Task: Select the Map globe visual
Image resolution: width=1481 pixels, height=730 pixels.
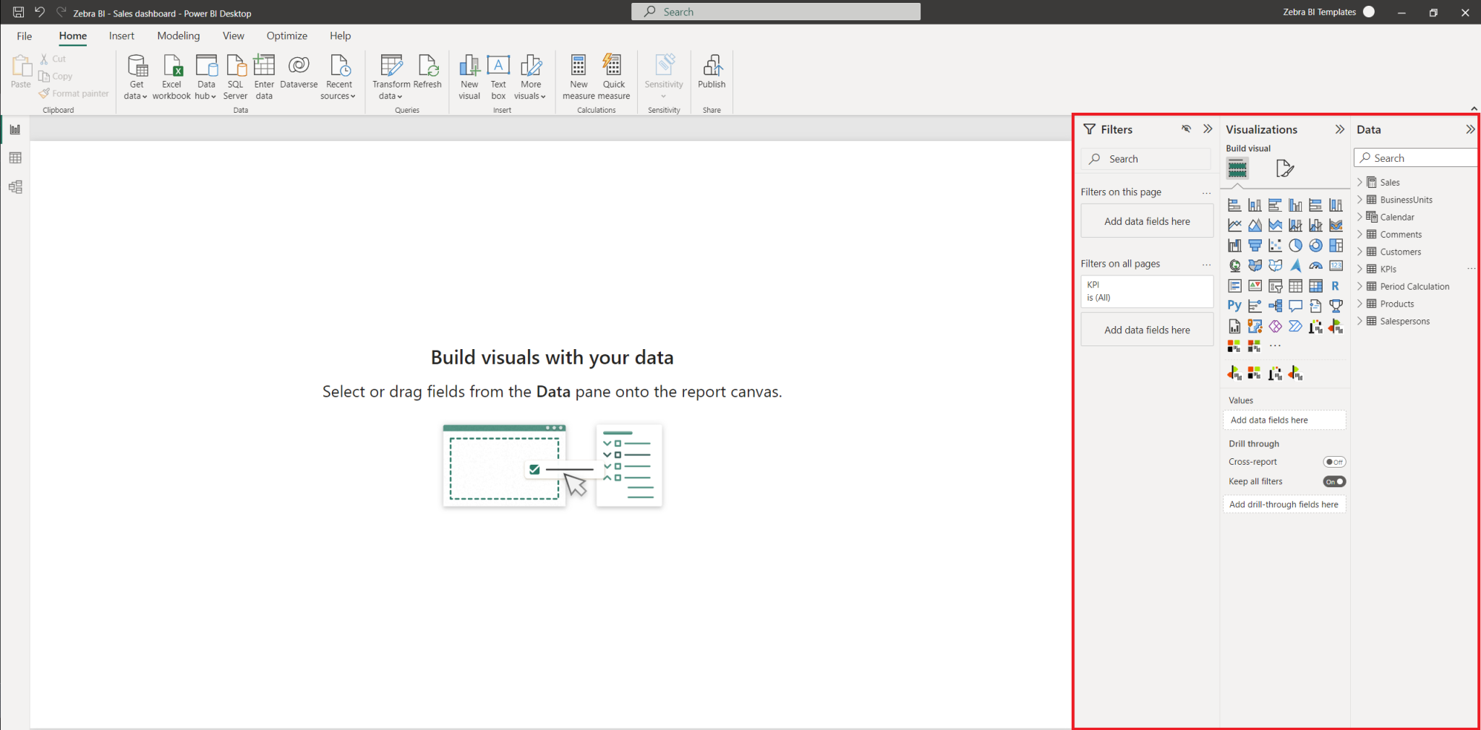Action: 1234,266
